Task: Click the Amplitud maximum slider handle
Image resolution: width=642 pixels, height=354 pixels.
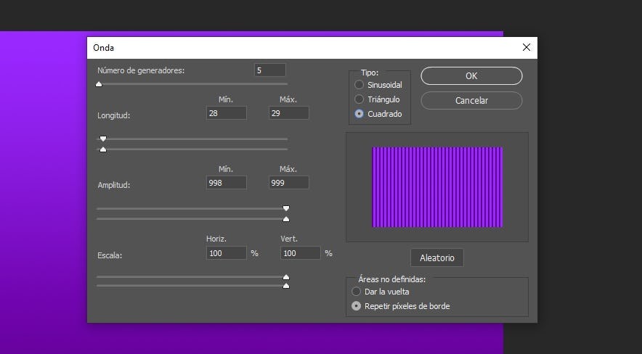Action: pos(286,218)
